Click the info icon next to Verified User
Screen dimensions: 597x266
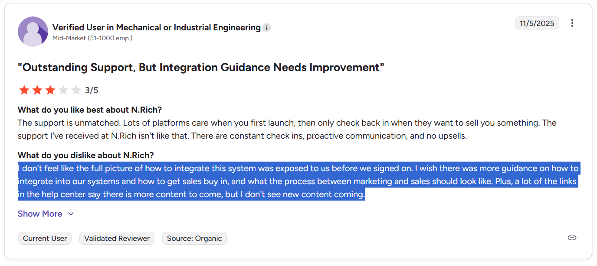[266, 27]
